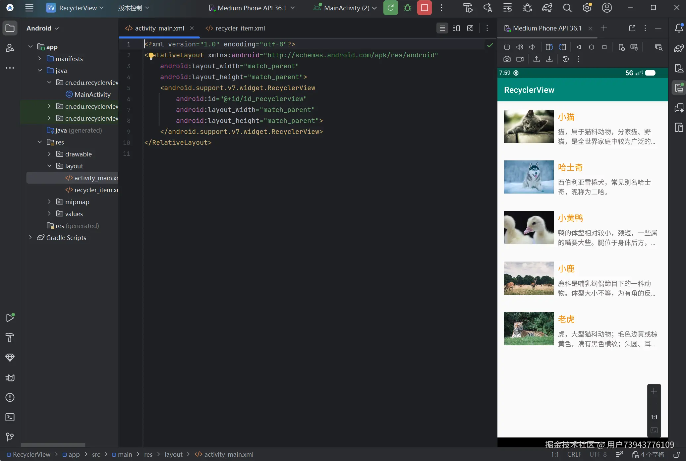Viewport: 686px width, 461px height.
Task: Switch editor to Design view
Action: pos(470,28)
